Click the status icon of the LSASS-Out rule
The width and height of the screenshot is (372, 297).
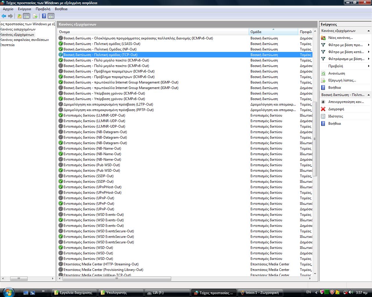(61, 44)
